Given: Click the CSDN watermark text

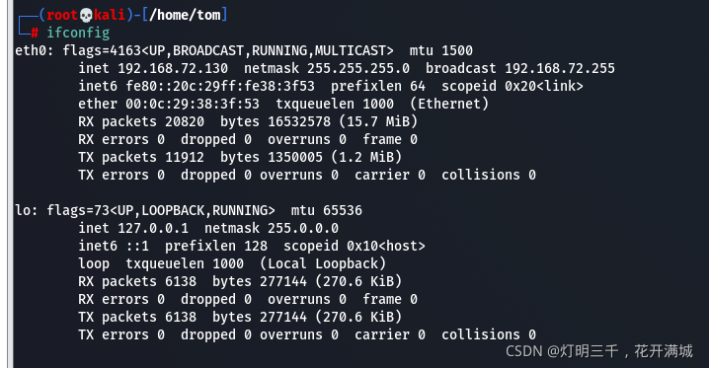Looking at the screenshot, I should (x=599, y=351).
